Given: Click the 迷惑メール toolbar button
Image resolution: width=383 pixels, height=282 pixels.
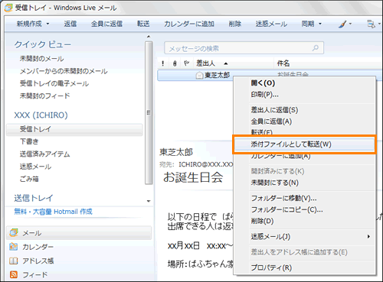Looking at the screenshot, I should pos(271,24).
